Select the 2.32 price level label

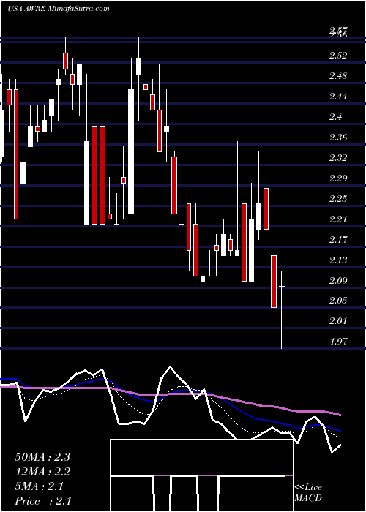coord(337,158)
